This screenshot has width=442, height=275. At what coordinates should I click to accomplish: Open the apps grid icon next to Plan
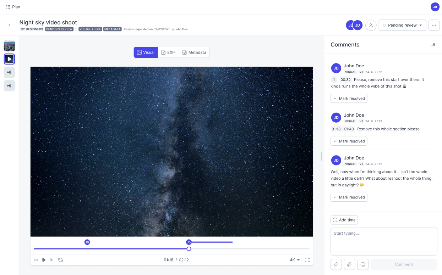[8, 7]
